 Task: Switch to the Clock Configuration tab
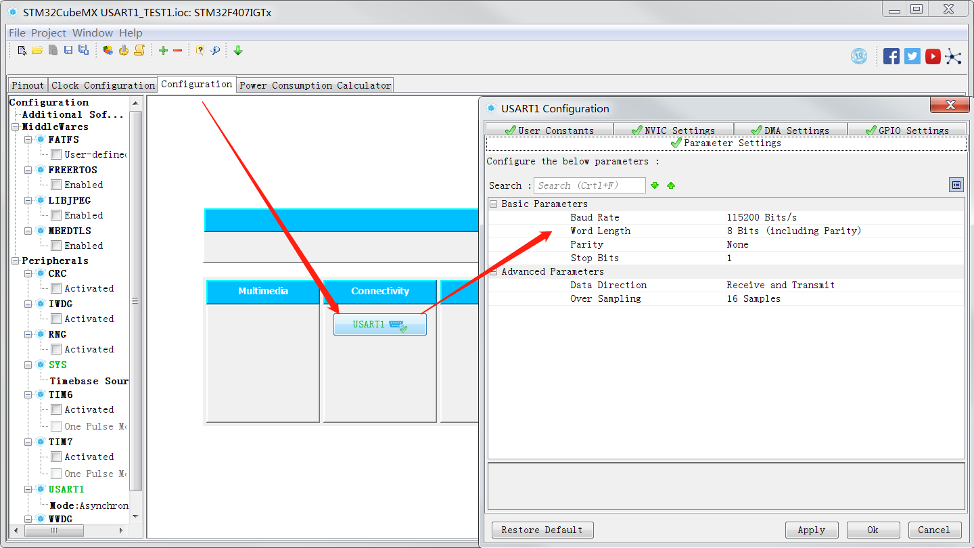[x=103, y=85]
